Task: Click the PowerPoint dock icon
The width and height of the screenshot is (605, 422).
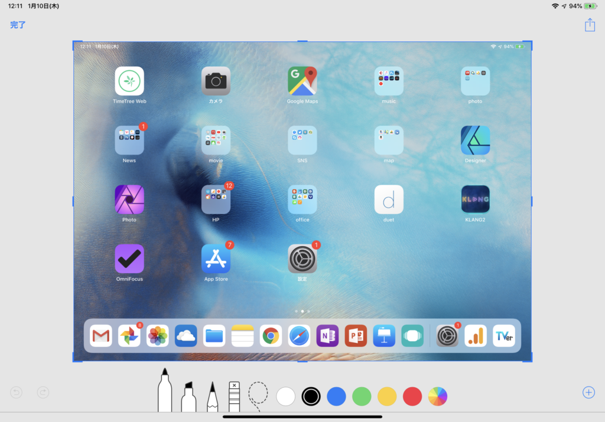Action: coord(356,336)
